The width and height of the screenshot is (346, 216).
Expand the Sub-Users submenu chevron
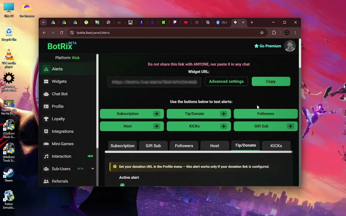93,169
